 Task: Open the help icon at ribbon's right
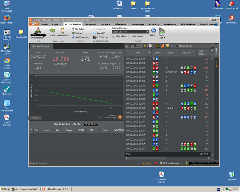[x=216, y=24]
